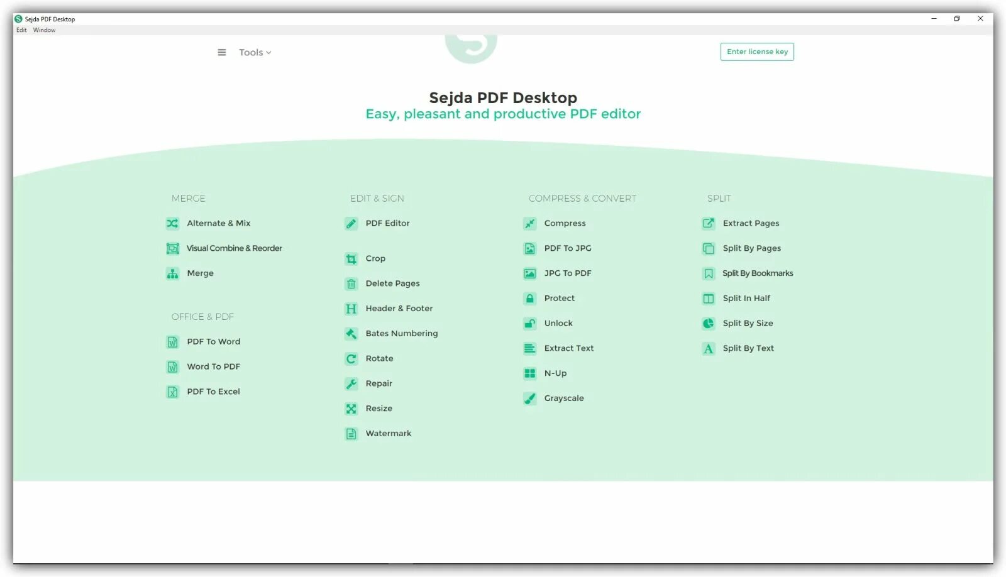Click the PDF To JPG icon

point(530,249)
